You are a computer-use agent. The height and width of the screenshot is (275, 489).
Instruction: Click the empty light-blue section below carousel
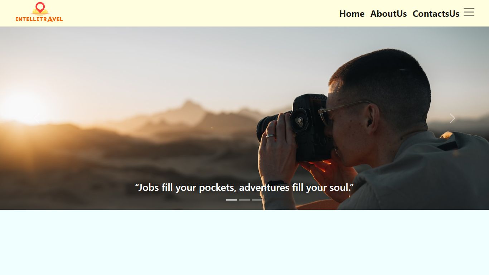coord(245,242)
